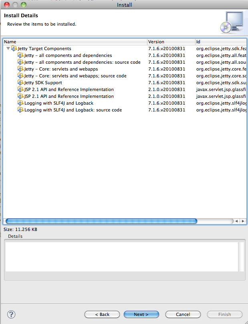This screenshot has height=324, width=248.
Task: Click inside the Details text area
Action: (x=122, y=257)
